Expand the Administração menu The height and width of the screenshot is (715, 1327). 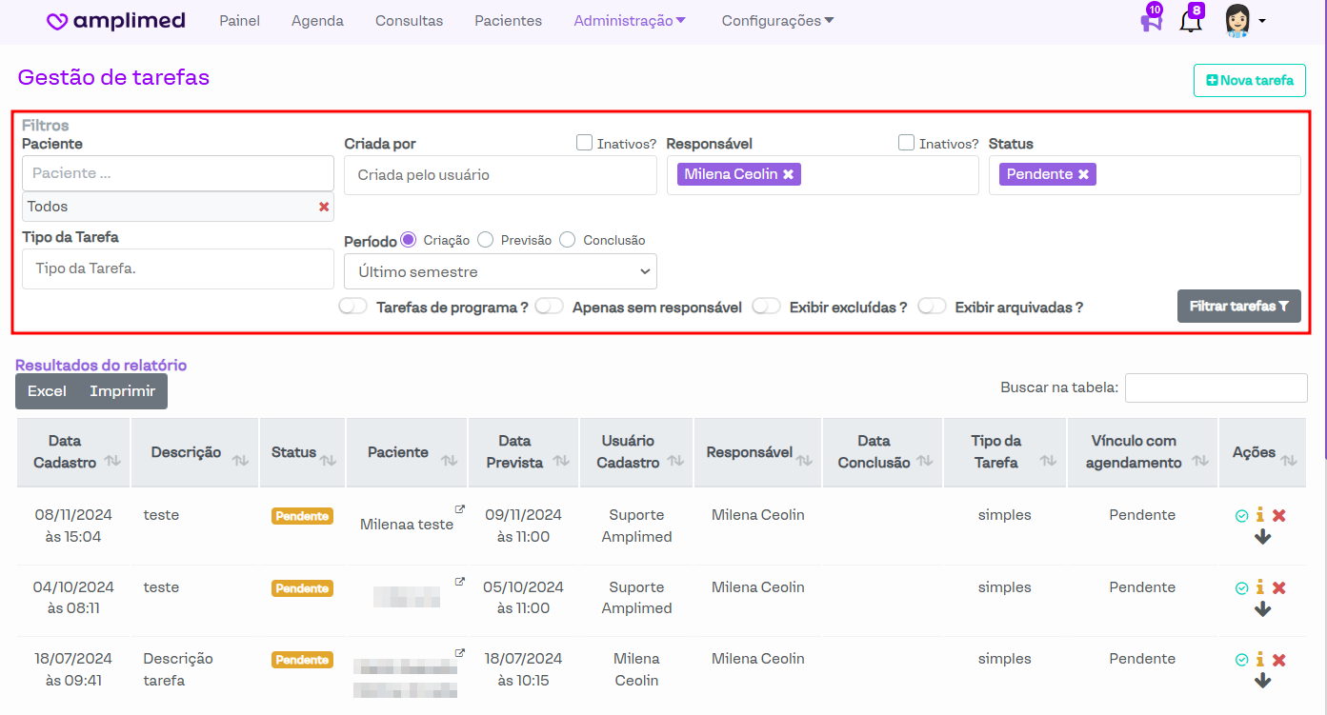[x=630, y=21]
